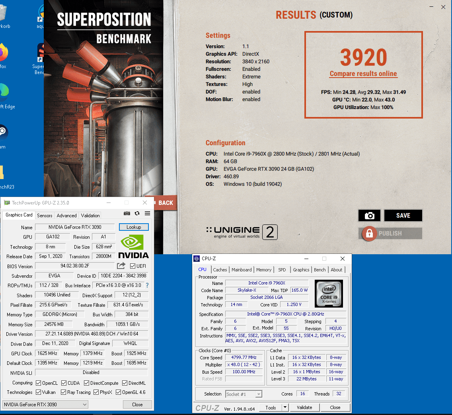Click the Threads value 32 in CPU-Z
452x415 pixels.
(x=339, y=394)
